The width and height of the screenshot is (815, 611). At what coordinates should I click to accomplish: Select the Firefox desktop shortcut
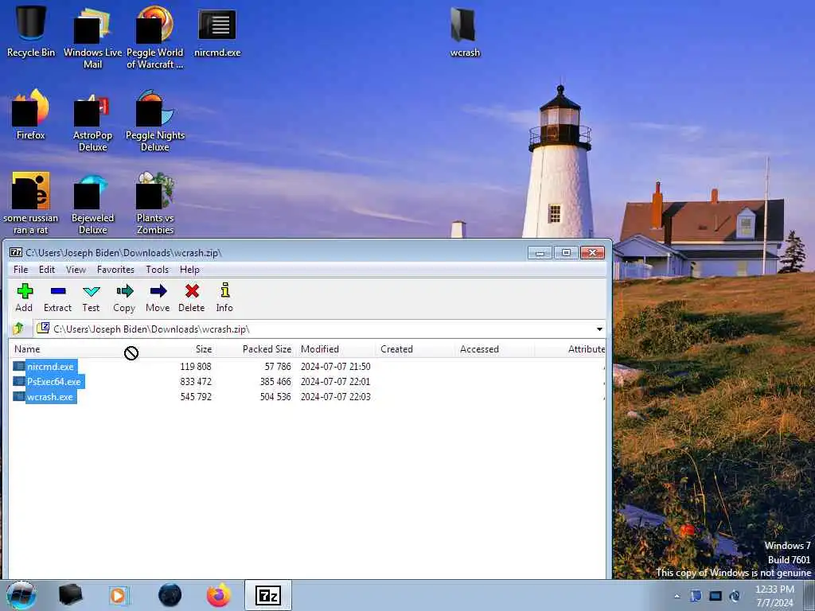(31, 115)
